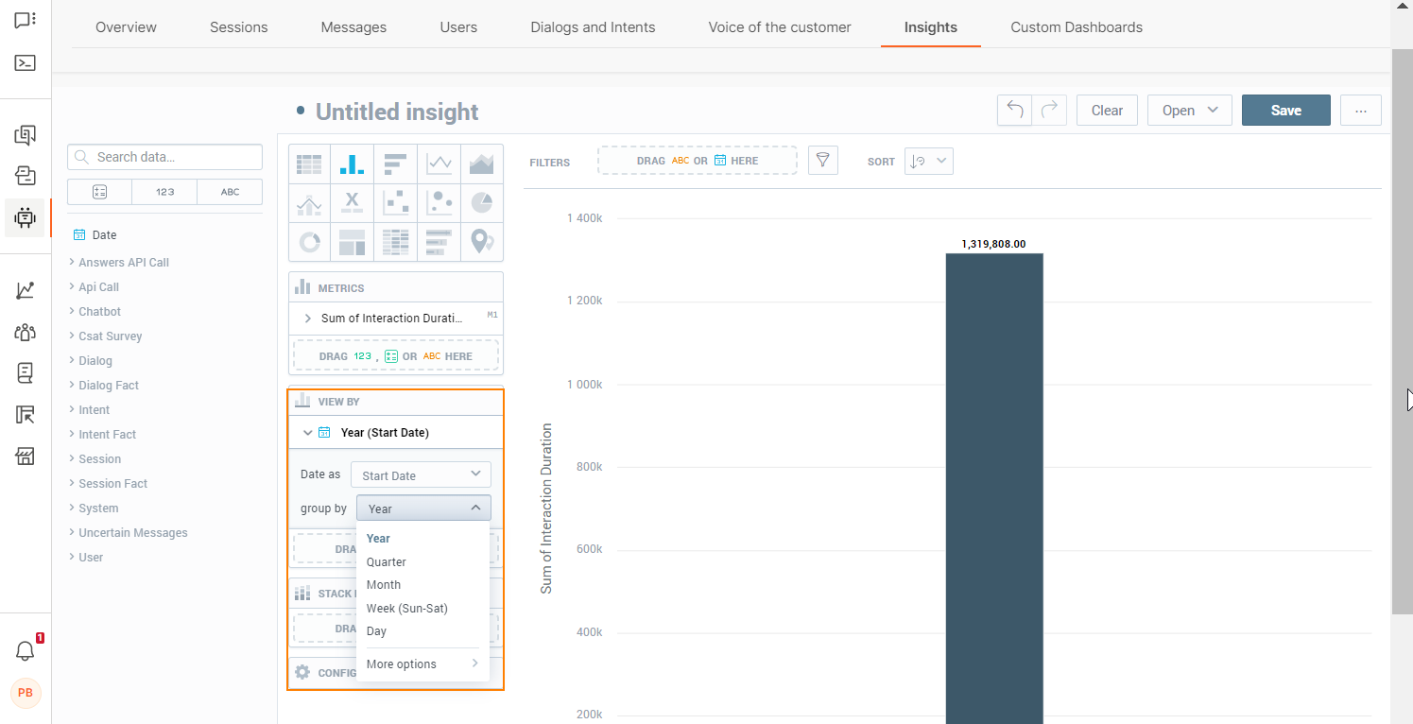Select the Stacked area chart type
The height and width of the screenshot is (724, 1413).
[x=482, y=164]
